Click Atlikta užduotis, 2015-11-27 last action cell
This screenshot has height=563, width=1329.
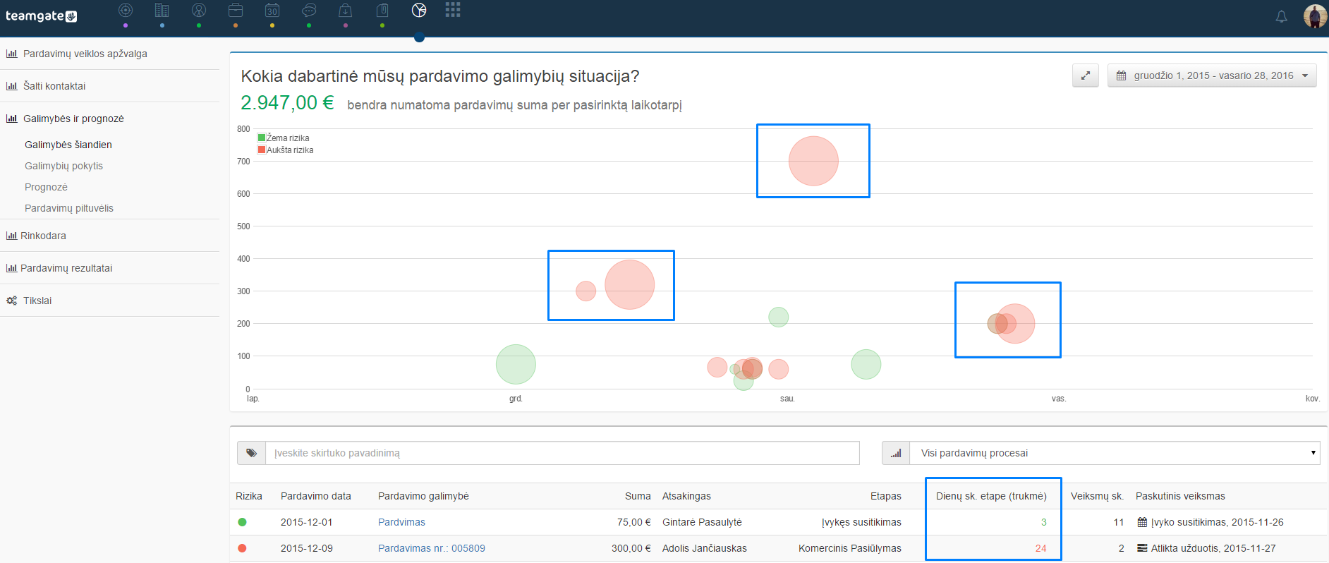pyautogui.click(x=1206, y=548)
